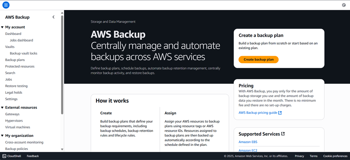Open the Amazon EBS link
Screen dimensions: 350x160
point(248,142)
